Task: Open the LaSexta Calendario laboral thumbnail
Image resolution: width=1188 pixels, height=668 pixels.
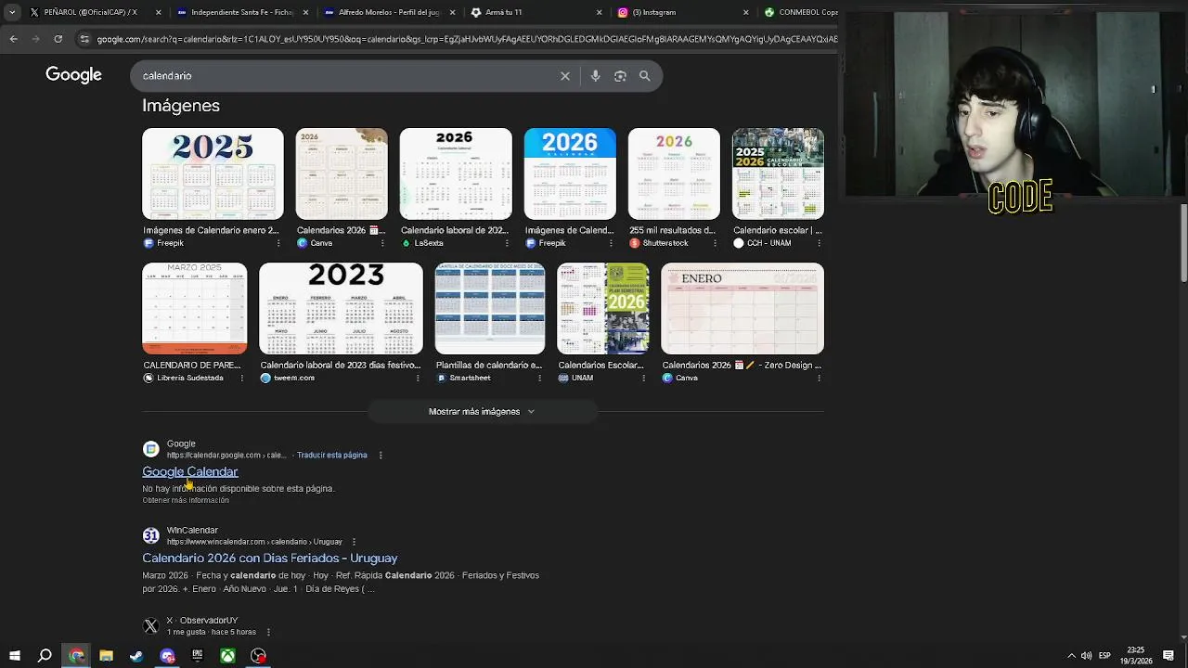Action: 456,173
